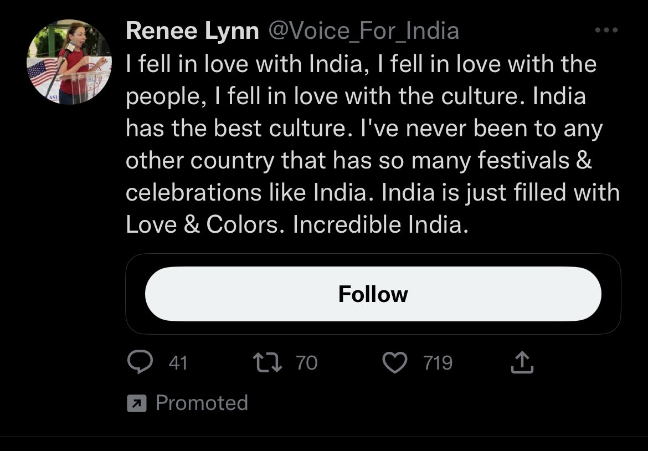Like the tweet with the heart icon
Image resolution: width=648 pixels, height=451 pixels.
tap(395, 362)
